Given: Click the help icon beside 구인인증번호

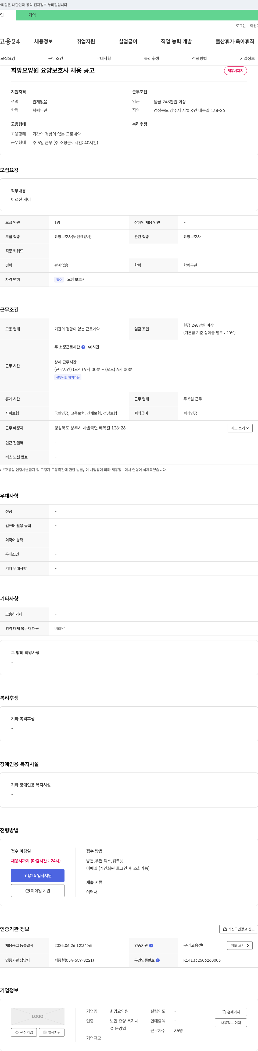Looking at the screenshot, I should 158,960.
